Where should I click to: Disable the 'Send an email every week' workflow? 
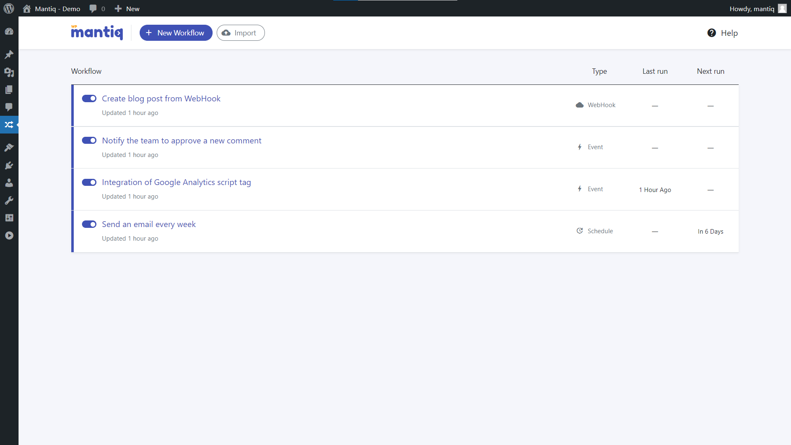coord(89,224)
